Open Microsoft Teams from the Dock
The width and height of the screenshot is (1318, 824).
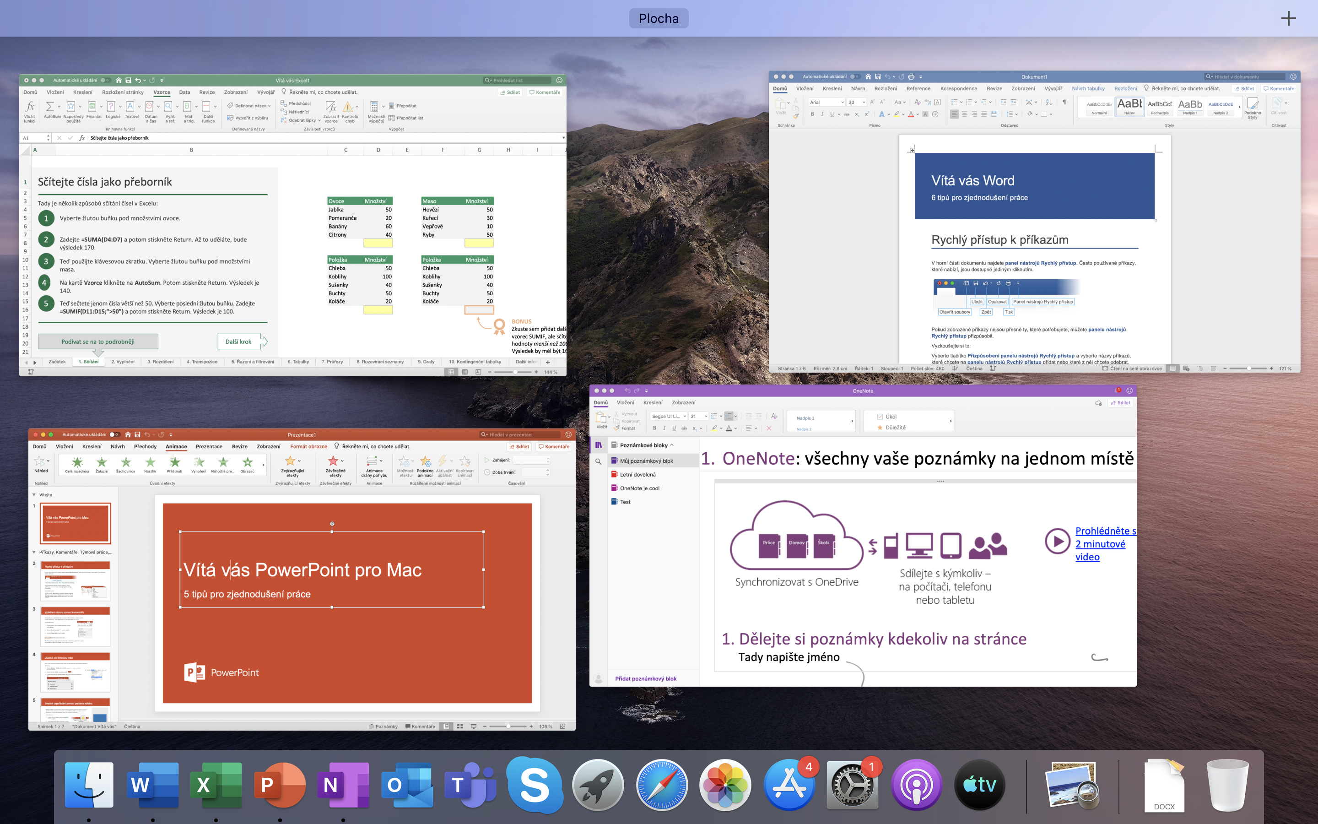point(470,785)
